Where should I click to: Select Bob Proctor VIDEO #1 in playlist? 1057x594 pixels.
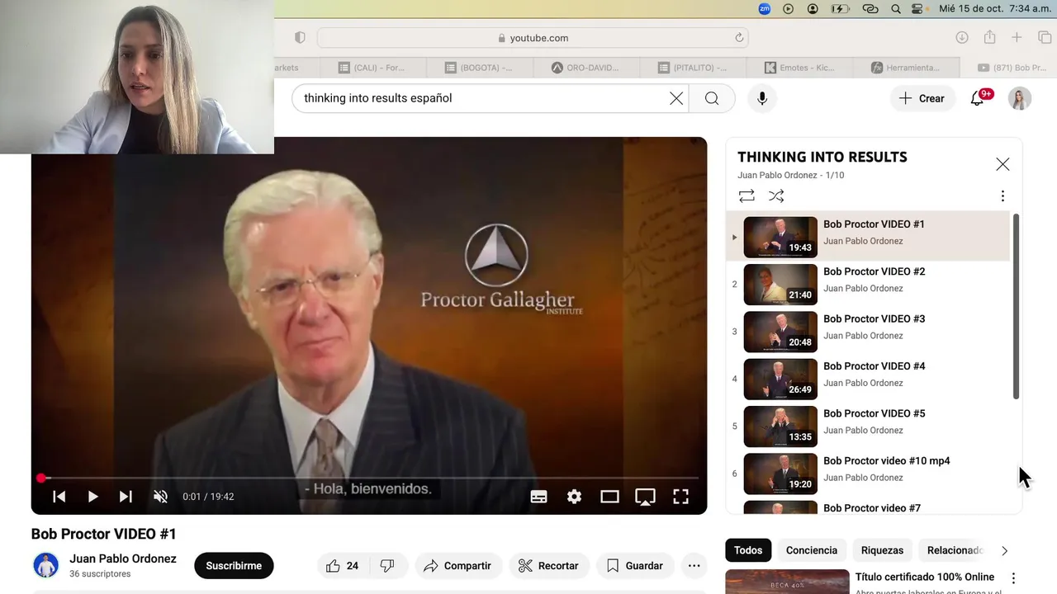click(868, 237)
